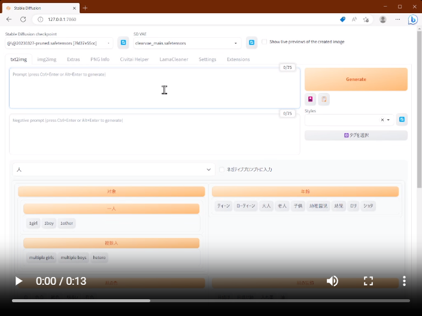Enable Show live previews checkbox
This screenshot has height=316, width=422.
pyautogui.click(x=265, y=42)
